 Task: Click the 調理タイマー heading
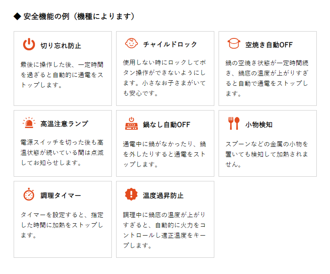tap(61, 195)
